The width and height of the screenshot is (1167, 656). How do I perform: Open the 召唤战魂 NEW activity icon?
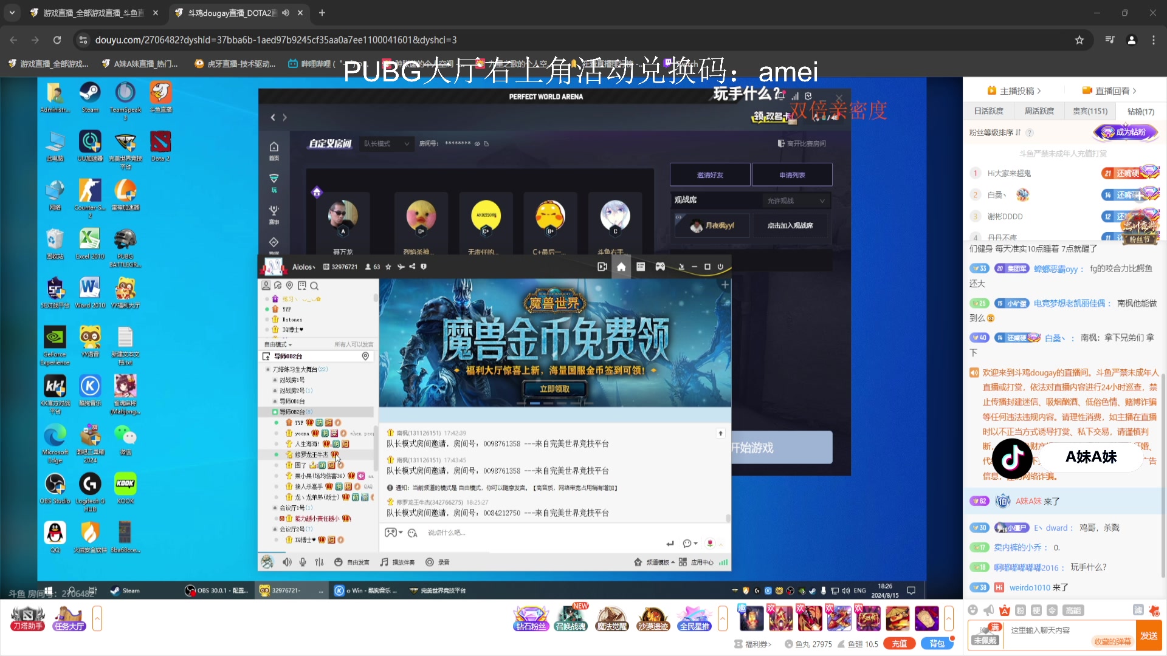click(571, 619)
